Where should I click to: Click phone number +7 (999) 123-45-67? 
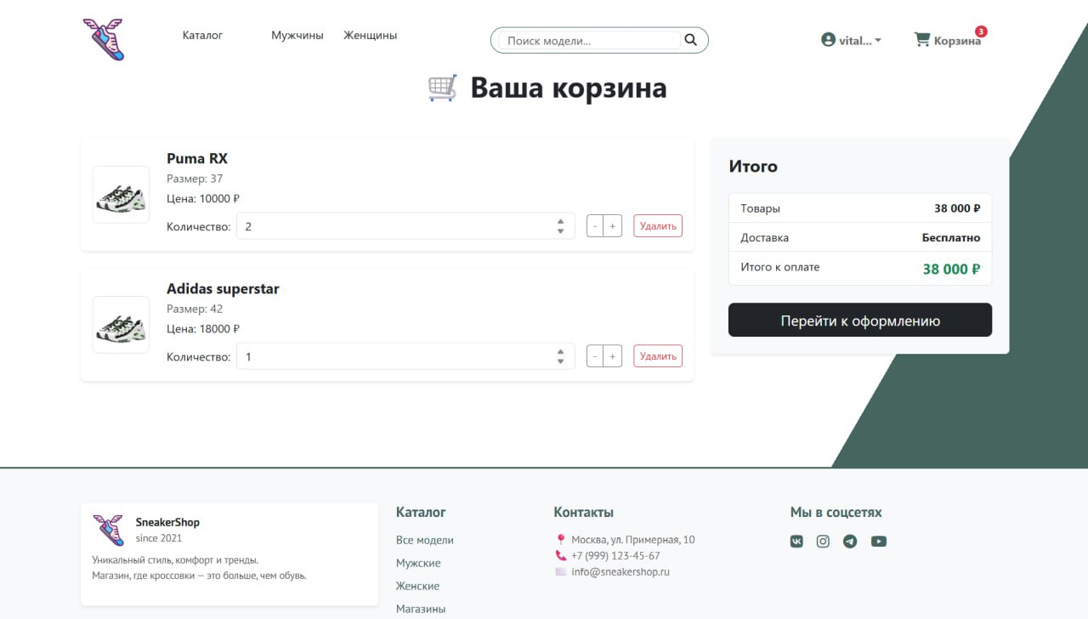615,556
